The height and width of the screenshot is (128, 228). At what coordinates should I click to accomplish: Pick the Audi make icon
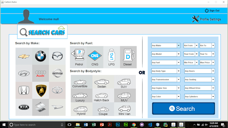click(x=41, y=73)
